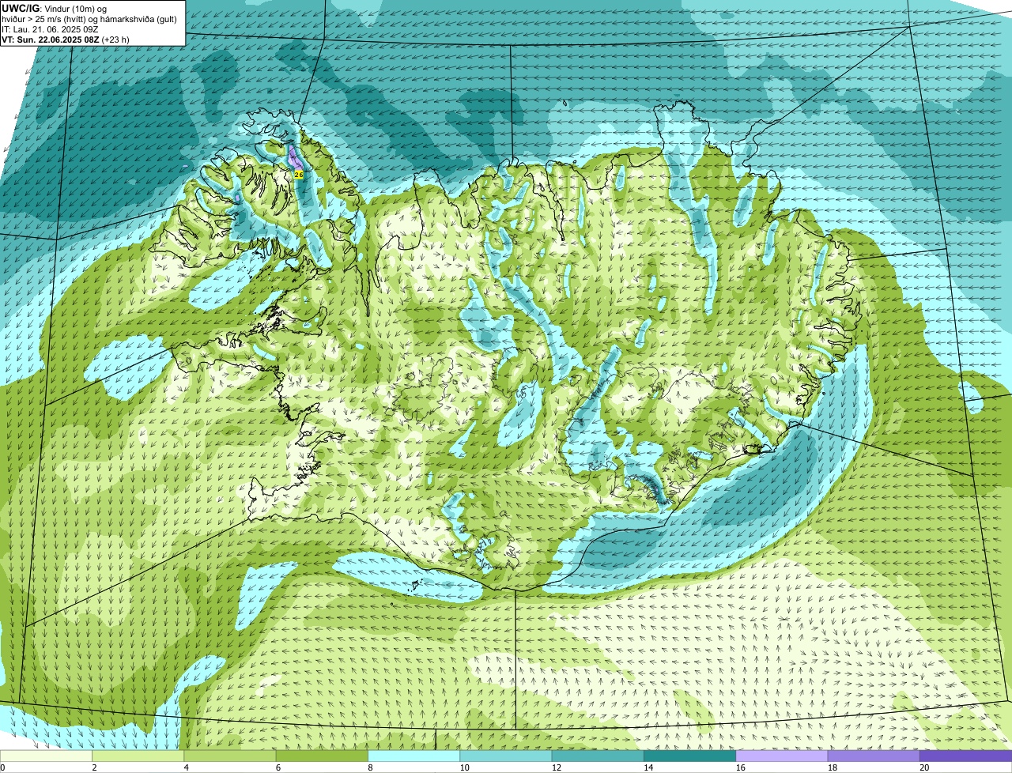The image size is (1012, 773).
Task: Select the palest 0–2 m/s legend swatch
Action: [x=46, y=756]
